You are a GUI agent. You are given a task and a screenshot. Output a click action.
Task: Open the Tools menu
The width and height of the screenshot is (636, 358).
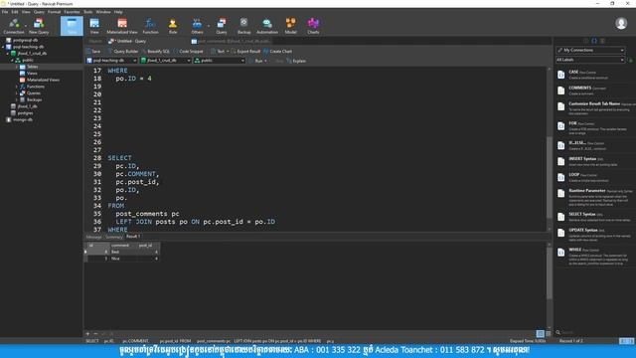coord(88,12)
